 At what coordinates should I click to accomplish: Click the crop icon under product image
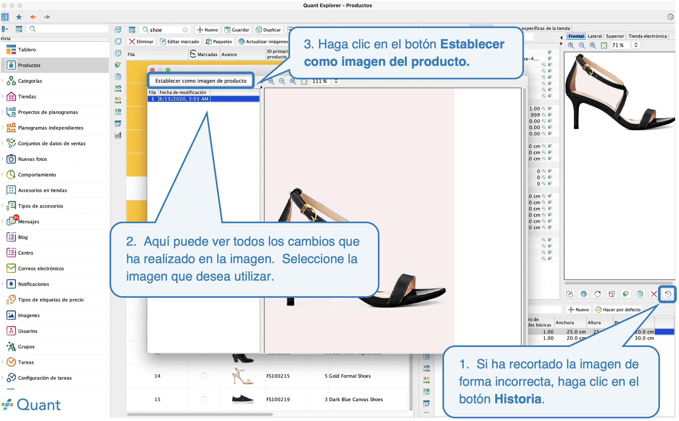tap(611, 294)
